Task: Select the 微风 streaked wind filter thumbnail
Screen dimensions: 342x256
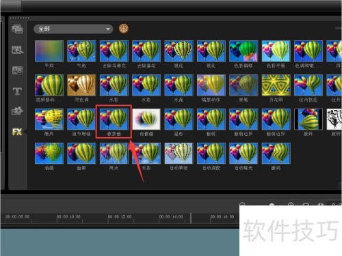Action: [x=49, y=119]
